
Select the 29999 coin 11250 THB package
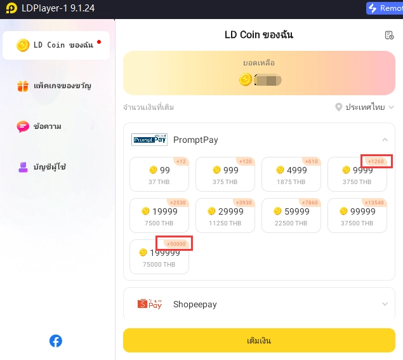click(225, 215)
